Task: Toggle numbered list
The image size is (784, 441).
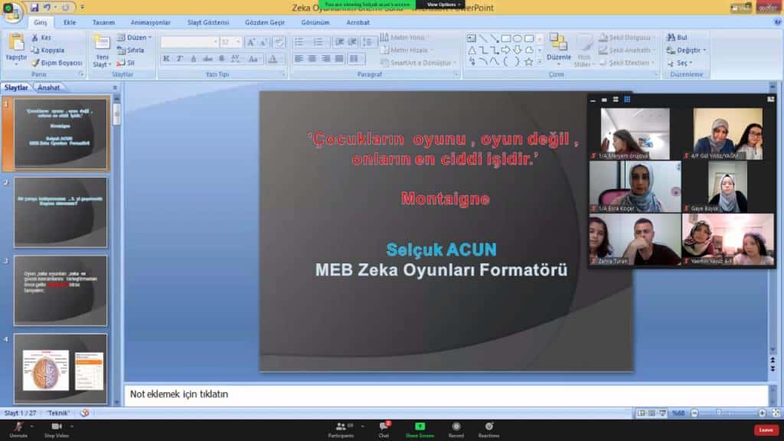Action: pyautogui.click(x=319, y=42)
